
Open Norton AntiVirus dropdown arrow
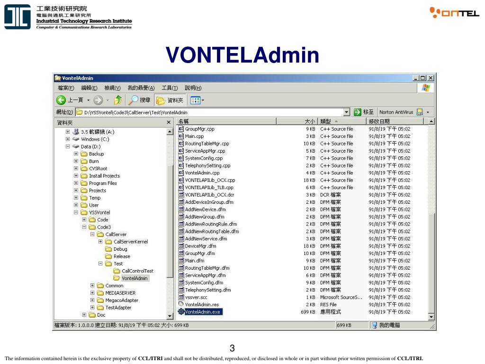point(428,112)
